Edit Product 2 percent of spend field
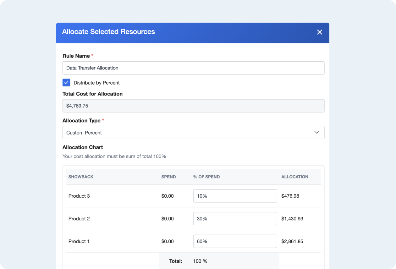 click(235, 219)
